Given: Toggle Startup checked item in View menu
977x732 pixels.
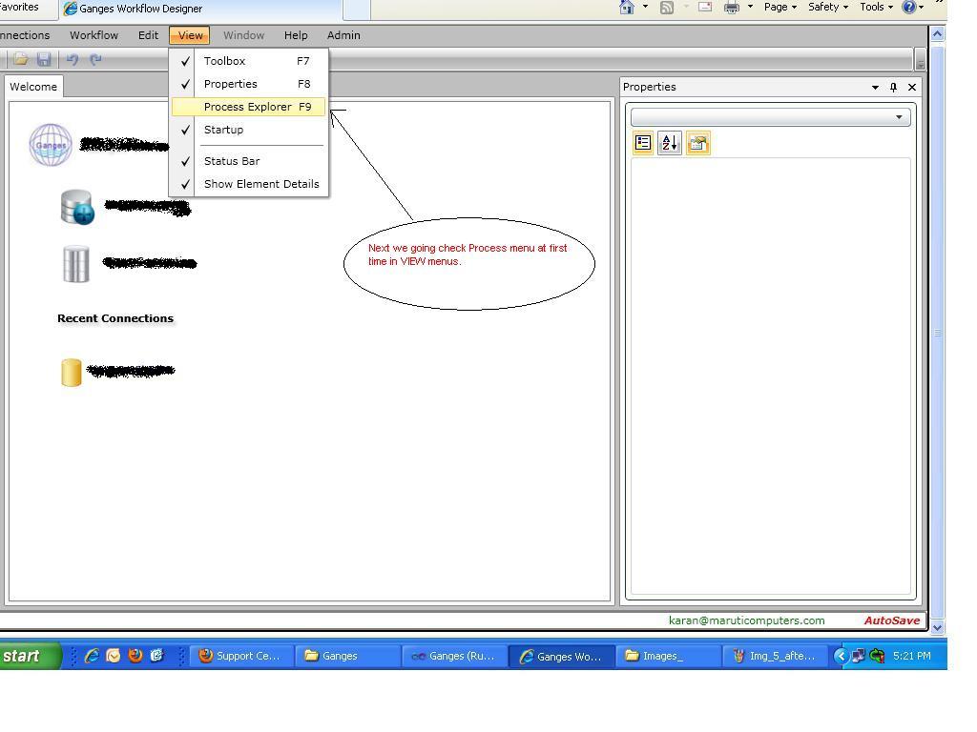Looking at the screenshot, I should [249, 130].
